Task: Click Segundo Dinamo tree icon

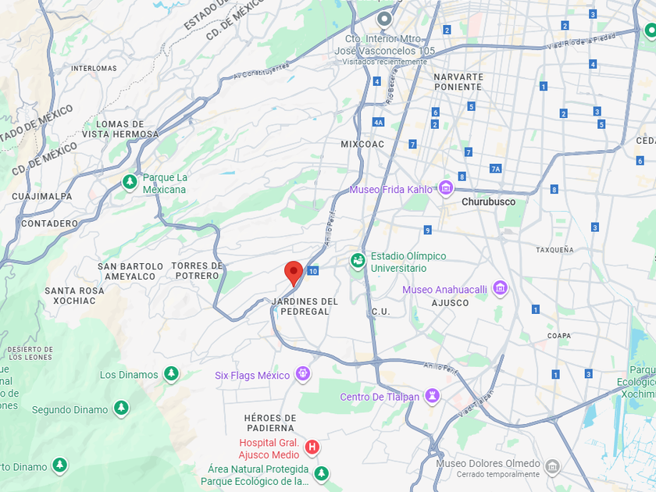Action: click(121, 408)
